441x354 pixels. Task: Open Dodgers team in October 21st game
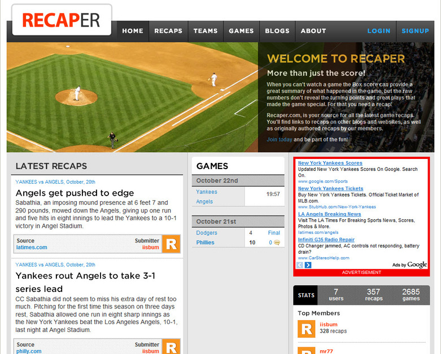point(207,233)
